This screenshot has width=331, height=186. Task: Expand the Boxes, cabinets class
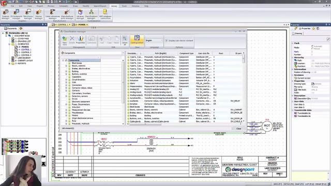(66, 66)
